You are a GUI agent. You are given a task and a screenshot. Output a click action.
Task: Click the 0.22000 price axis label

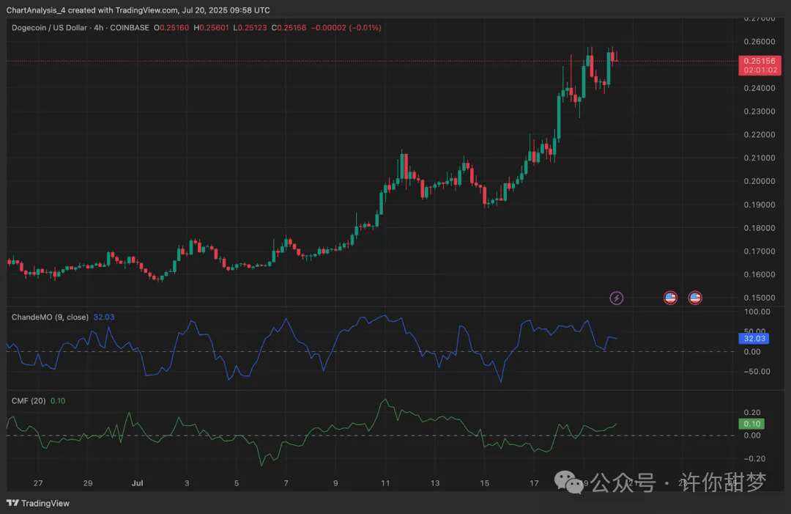pyautogui.click(x=760, y=135)
